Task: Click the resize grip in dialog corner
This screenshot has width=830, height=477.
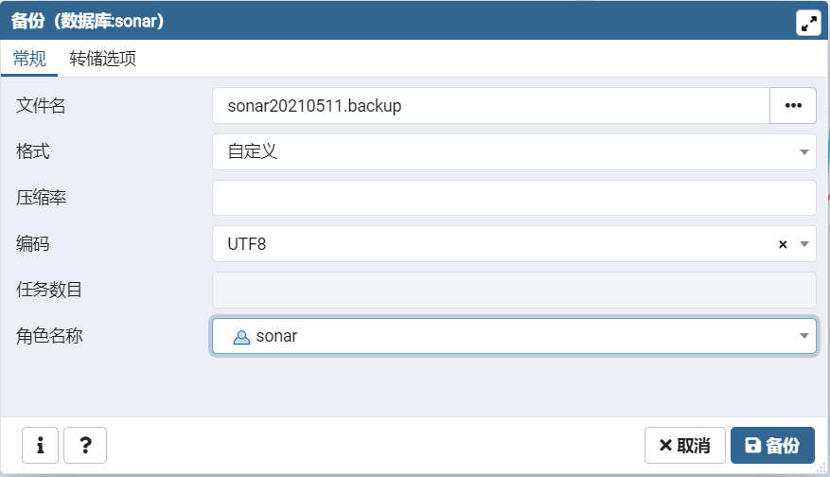Action: tap(821, 469)
